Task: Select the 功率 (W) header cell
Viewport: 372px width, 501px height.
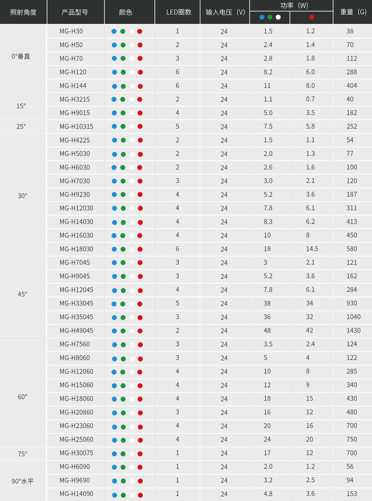Action: (x=294, y=5)
